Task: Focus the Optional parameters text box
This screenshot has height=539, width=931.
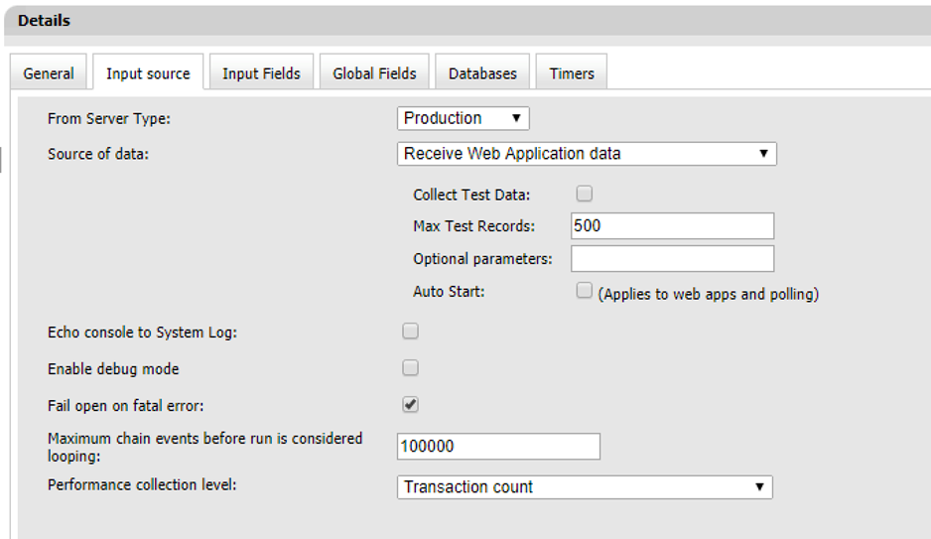Action: 672,259
